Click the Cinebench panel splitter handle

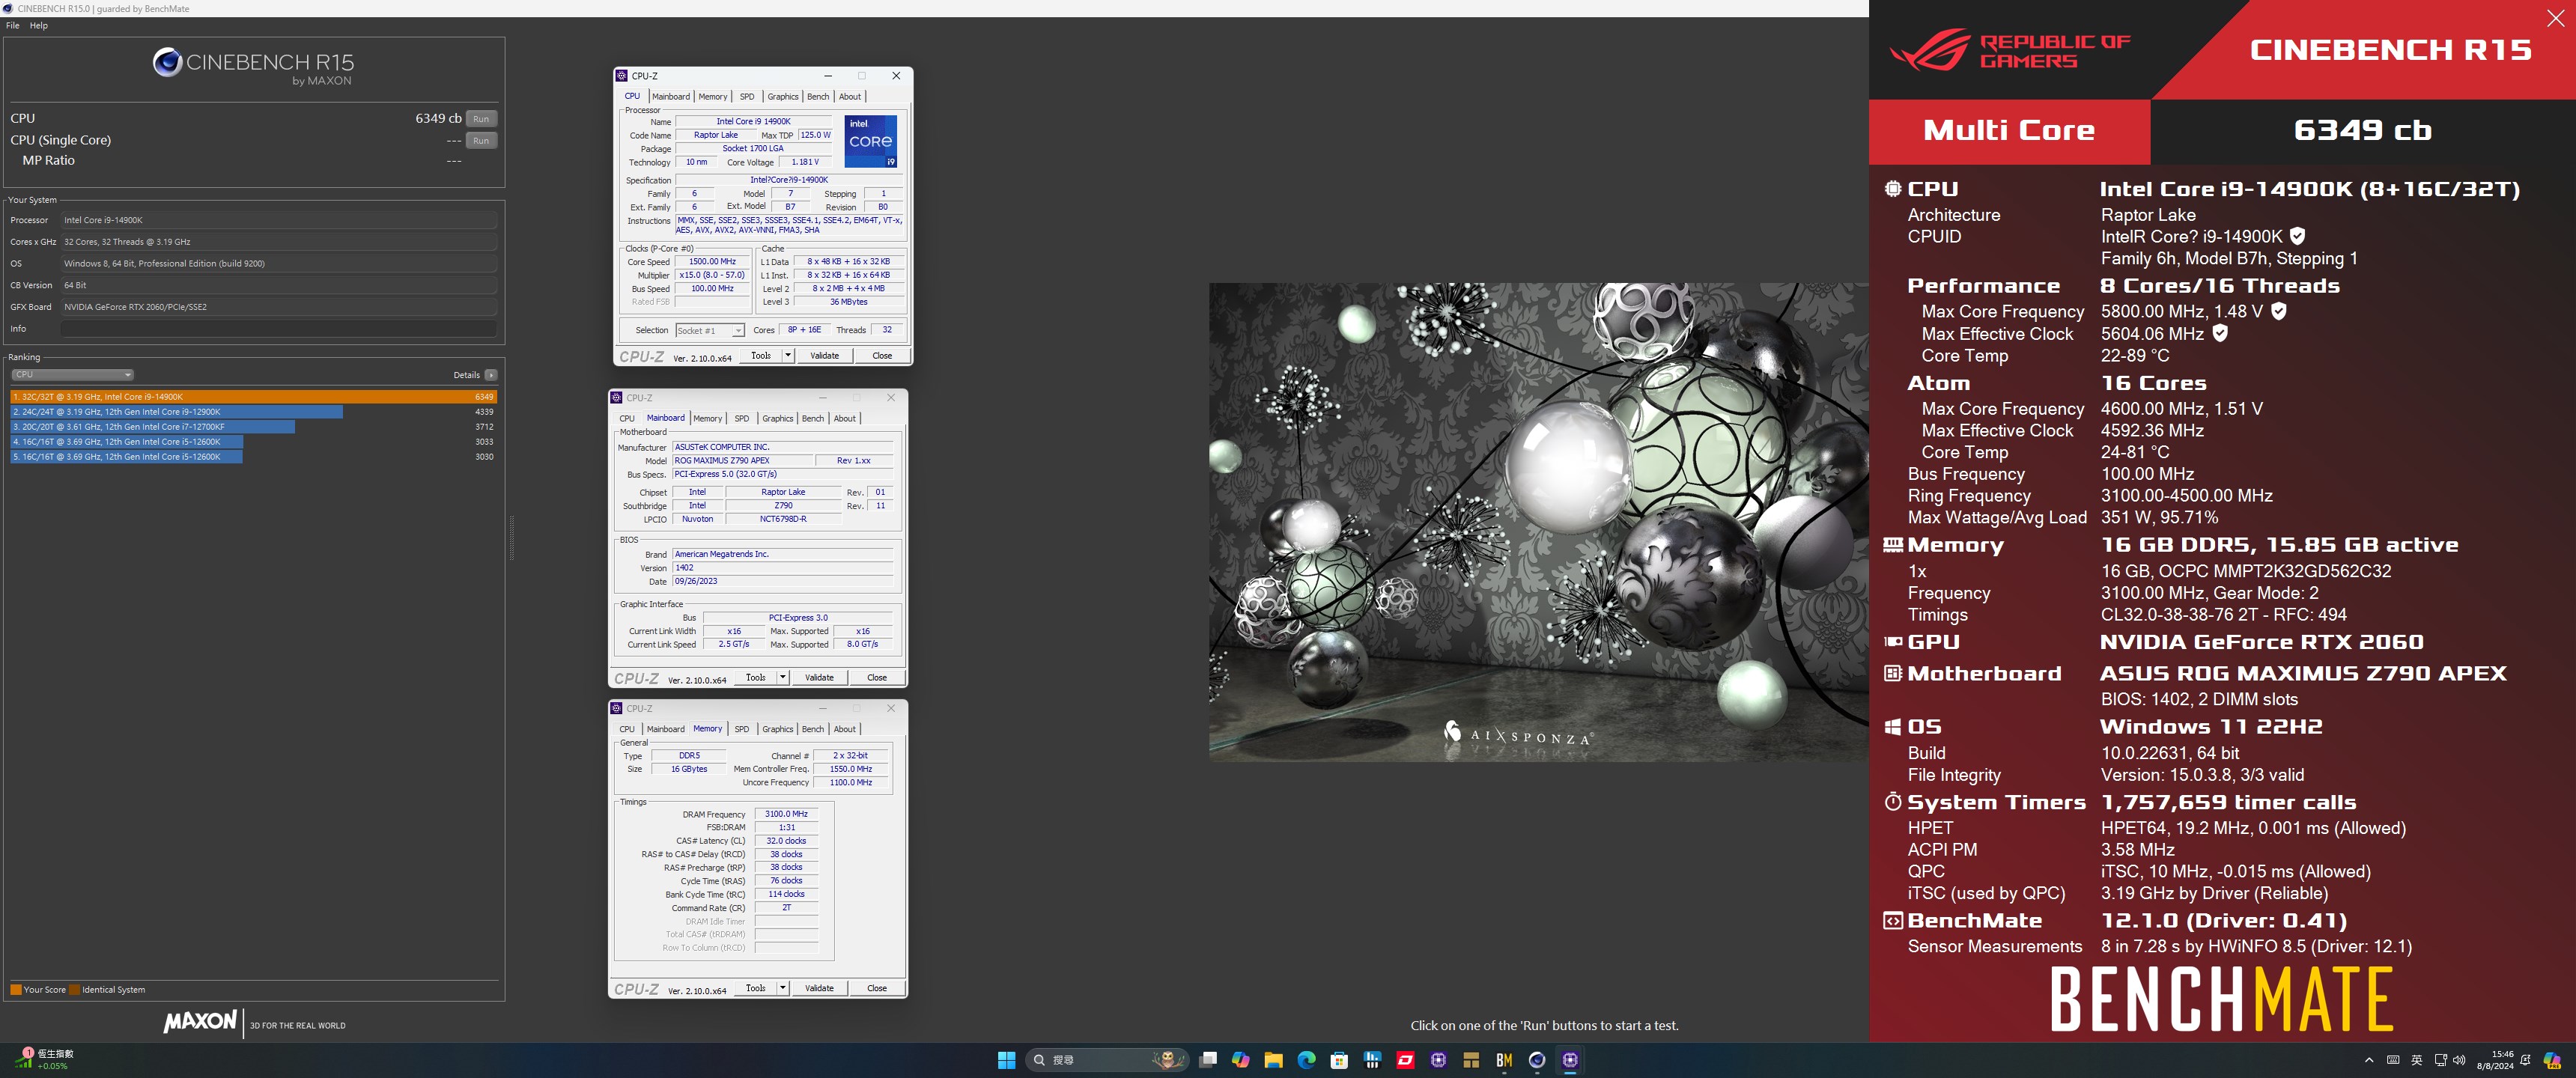[511, 538]
